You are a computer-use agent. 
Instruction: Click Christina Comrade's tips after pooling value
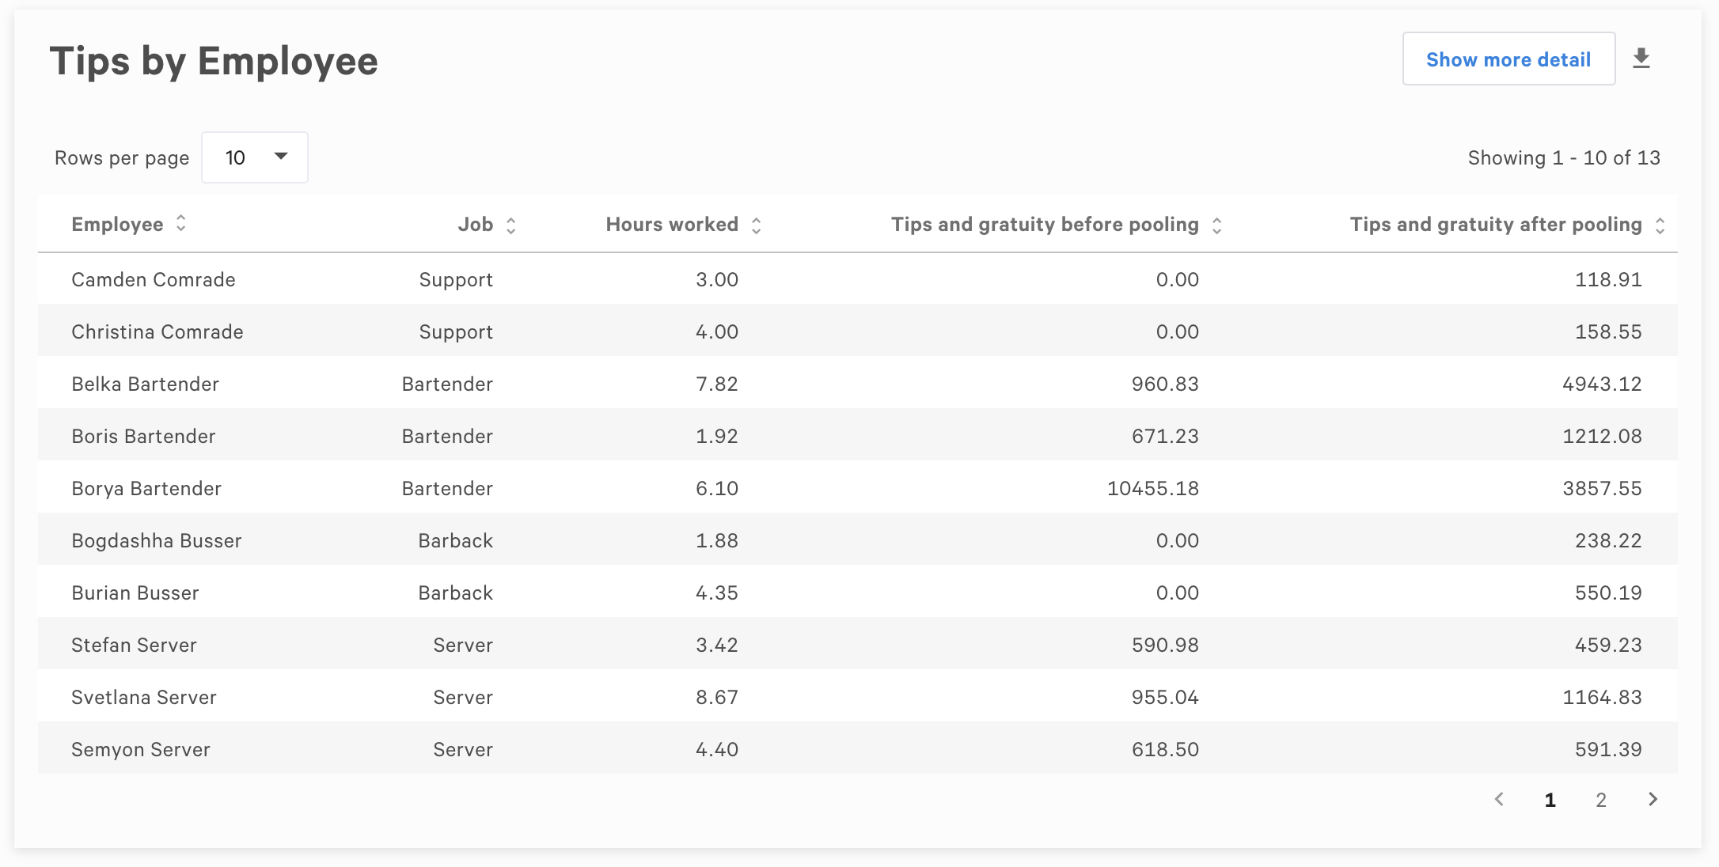coord(1607,331)
